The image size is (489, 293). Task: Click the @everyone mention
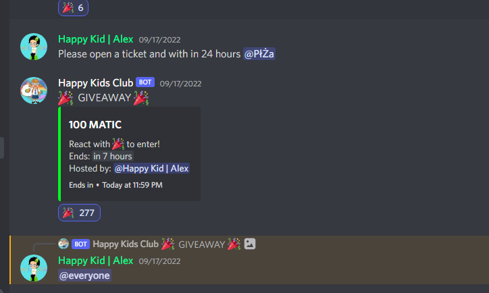click(x=84, y=275)
